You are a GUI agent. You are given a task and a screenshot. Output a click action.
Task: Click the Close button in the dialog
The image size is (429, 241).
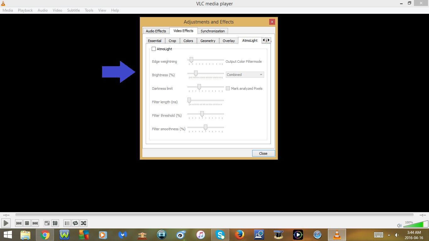[263, 153]
